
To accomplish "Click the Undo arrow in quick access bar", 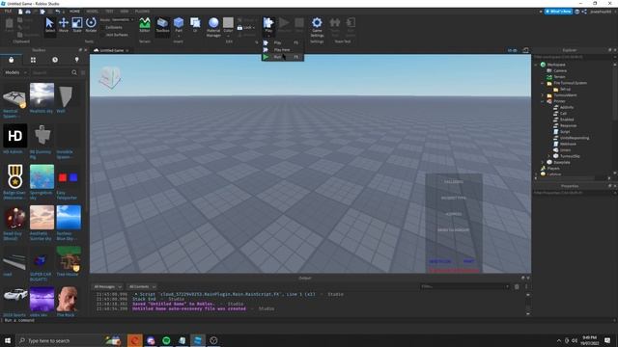I will (x=58, y=12).
